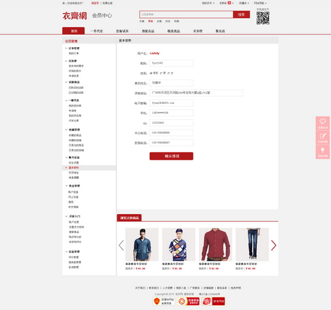Screen dimensions: 331x310
Task: Show next products with red right arrow
Action: coord(273,245)
